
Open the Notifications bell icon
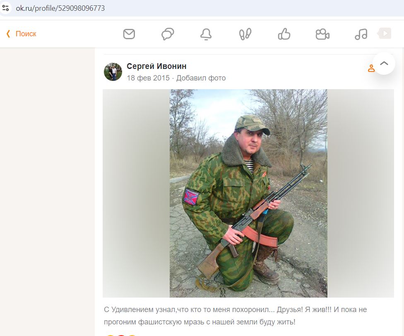pos(206,34)
